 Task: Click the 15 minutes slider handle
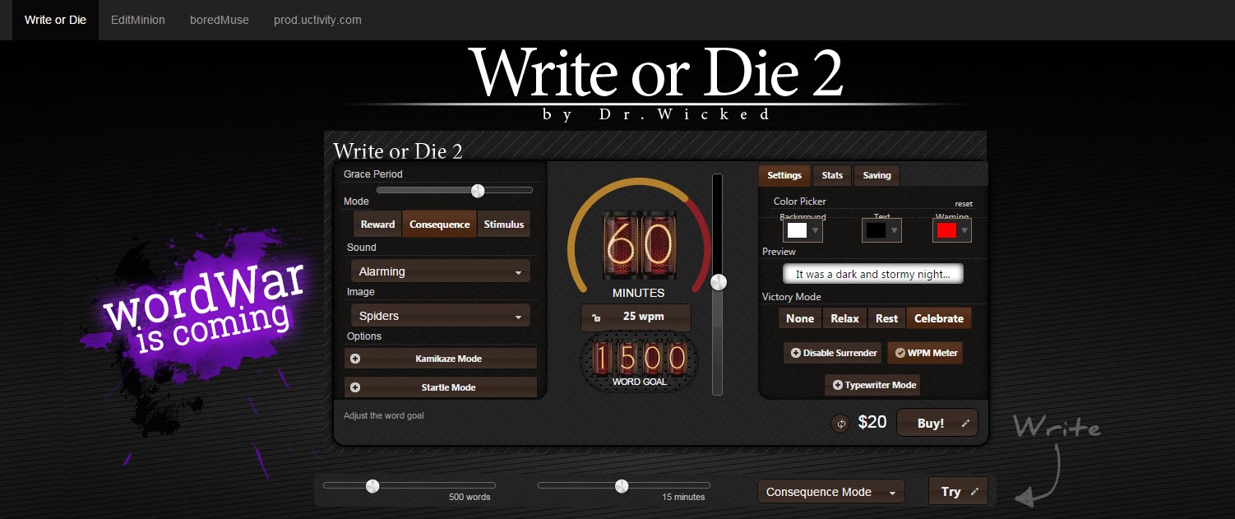click(622, 485)
